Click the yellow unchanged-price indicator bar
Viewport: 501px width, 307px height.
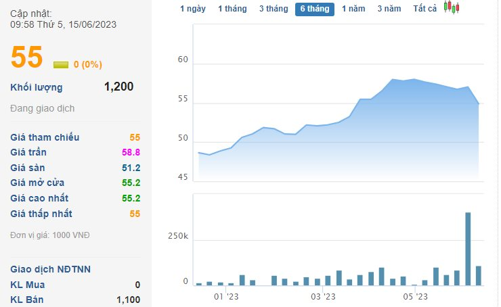(x=61, y=65)
